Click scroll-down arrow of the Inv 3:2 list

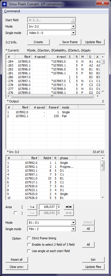tap(103, 198)
